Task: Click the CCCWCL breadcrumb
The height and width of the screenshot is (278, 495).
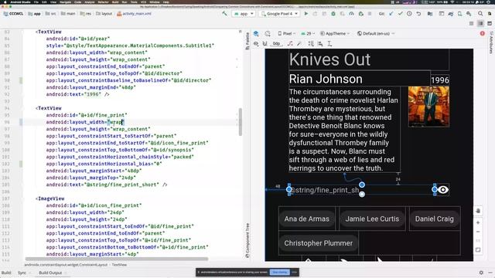Action: (x=14, y=14)
